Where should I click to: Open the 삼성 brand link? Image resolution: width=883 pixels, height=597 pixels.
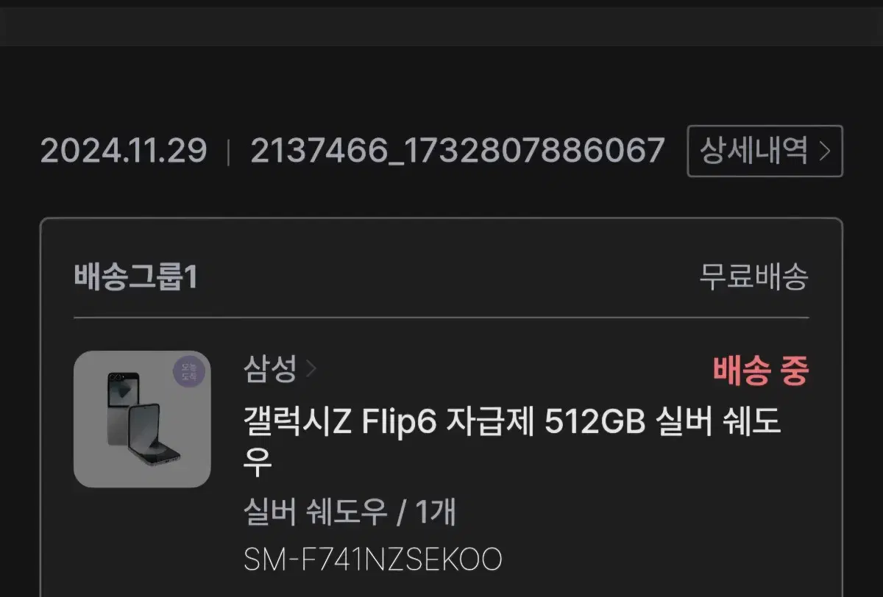(x=270, y=368)
